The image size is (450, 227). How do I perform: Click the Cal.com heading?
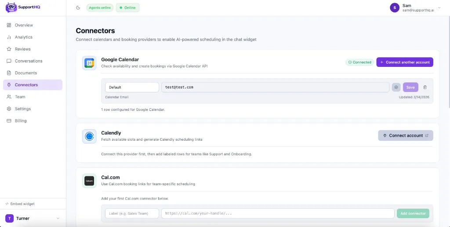(x=110, y=177)
